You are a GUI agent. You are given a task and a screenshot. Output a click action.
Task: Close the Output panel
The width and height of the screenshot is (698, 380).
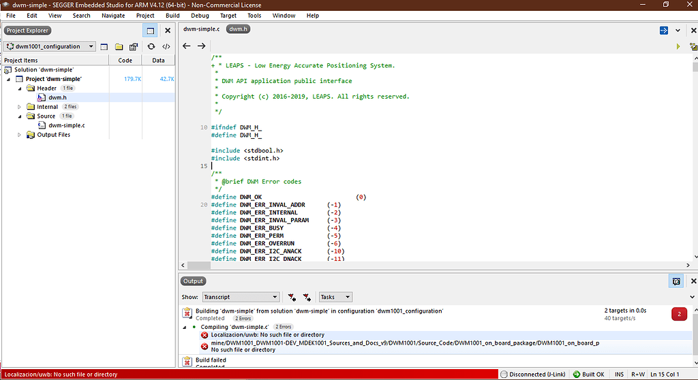693,281
